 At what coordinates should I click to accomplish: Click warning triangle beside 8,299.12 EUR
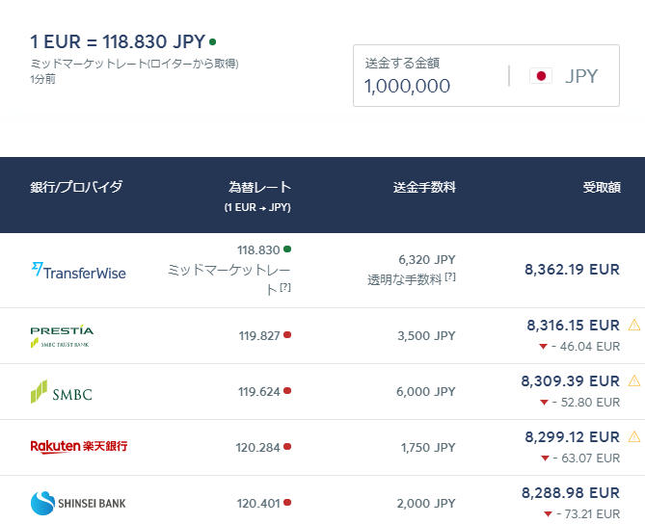[634, 436]
